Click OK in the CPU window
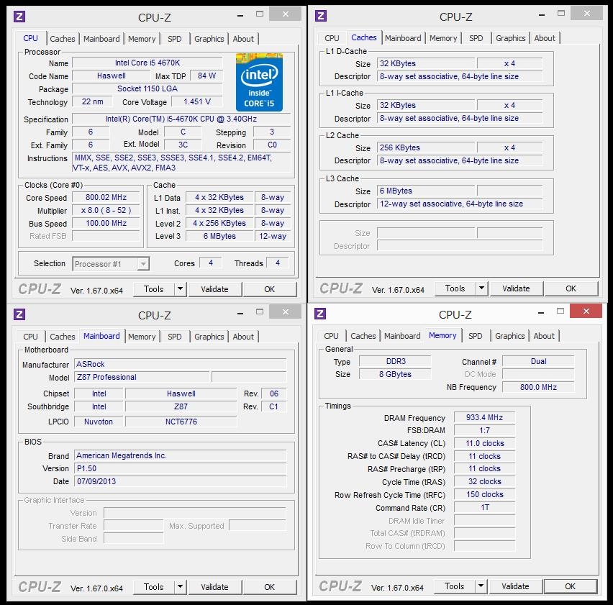 pos(269,289)
